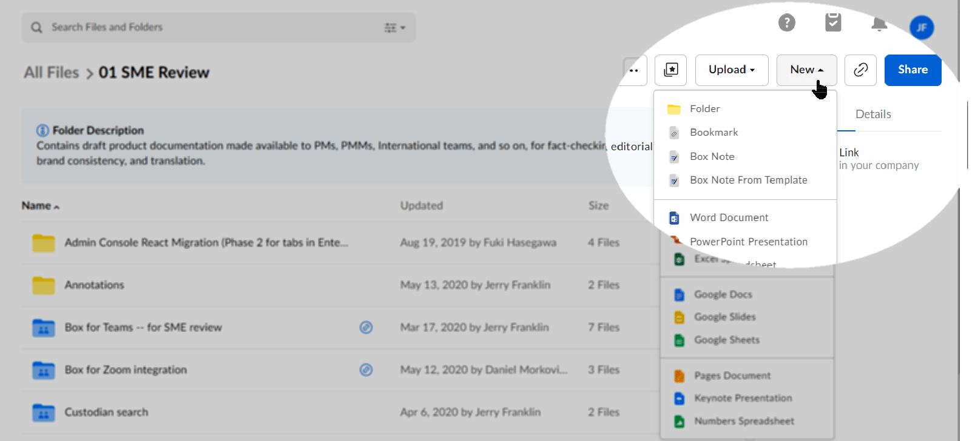Collapse the New dropdown menu
The height and width of the screenshot is (441, 975).
pos(806,70)
